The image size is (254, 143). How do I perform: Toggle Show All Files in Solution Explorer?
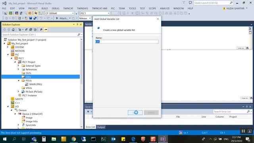pyautogui.click(x=35, y=29)
